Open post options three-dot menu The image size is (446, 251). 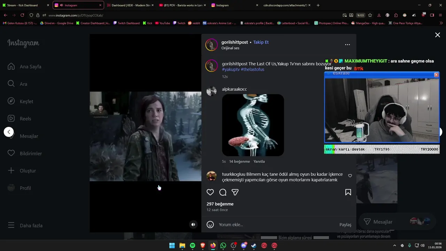pyautogui.click(x=347, y=45)
